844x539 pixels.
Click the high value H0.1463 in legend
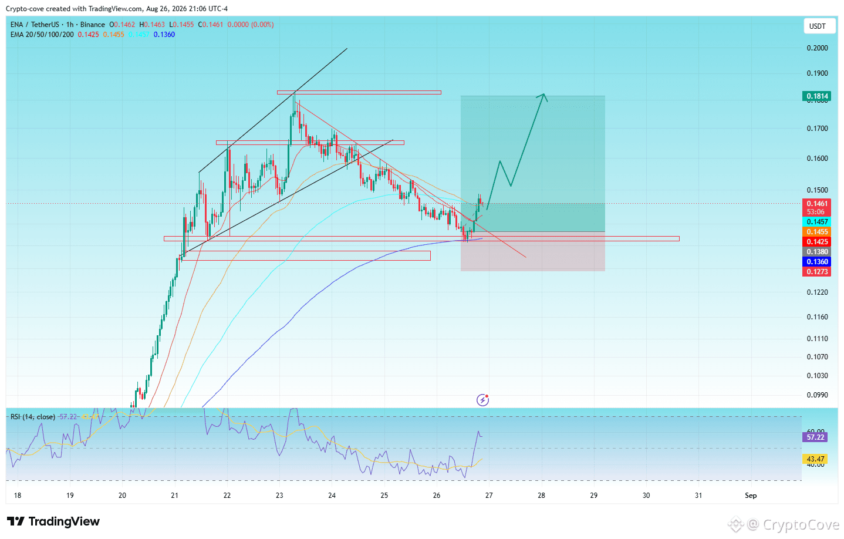[x=152, y=25]
